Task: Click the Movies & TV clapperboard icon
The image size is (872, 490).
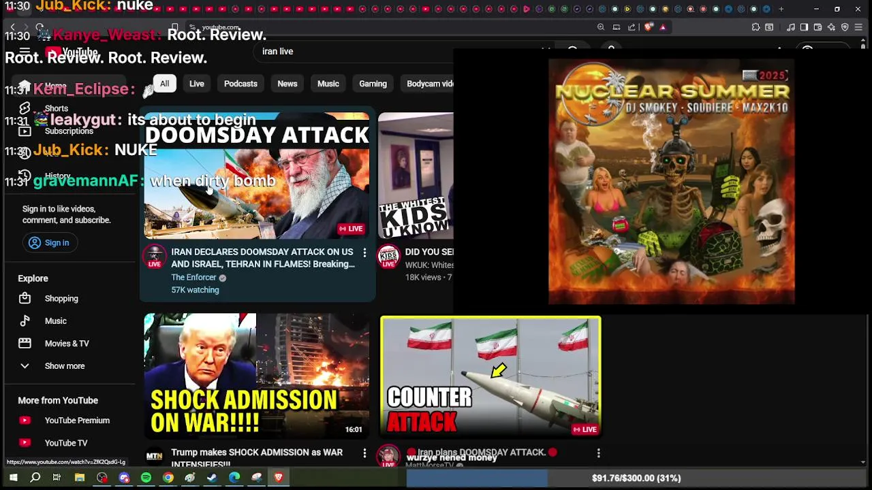Action: point(25,343)
